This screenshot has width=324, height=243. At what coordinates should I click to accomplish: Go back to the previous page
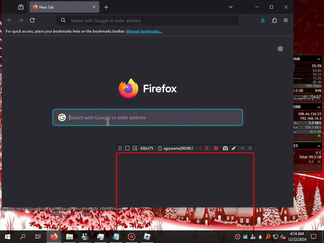pos(9,20)
